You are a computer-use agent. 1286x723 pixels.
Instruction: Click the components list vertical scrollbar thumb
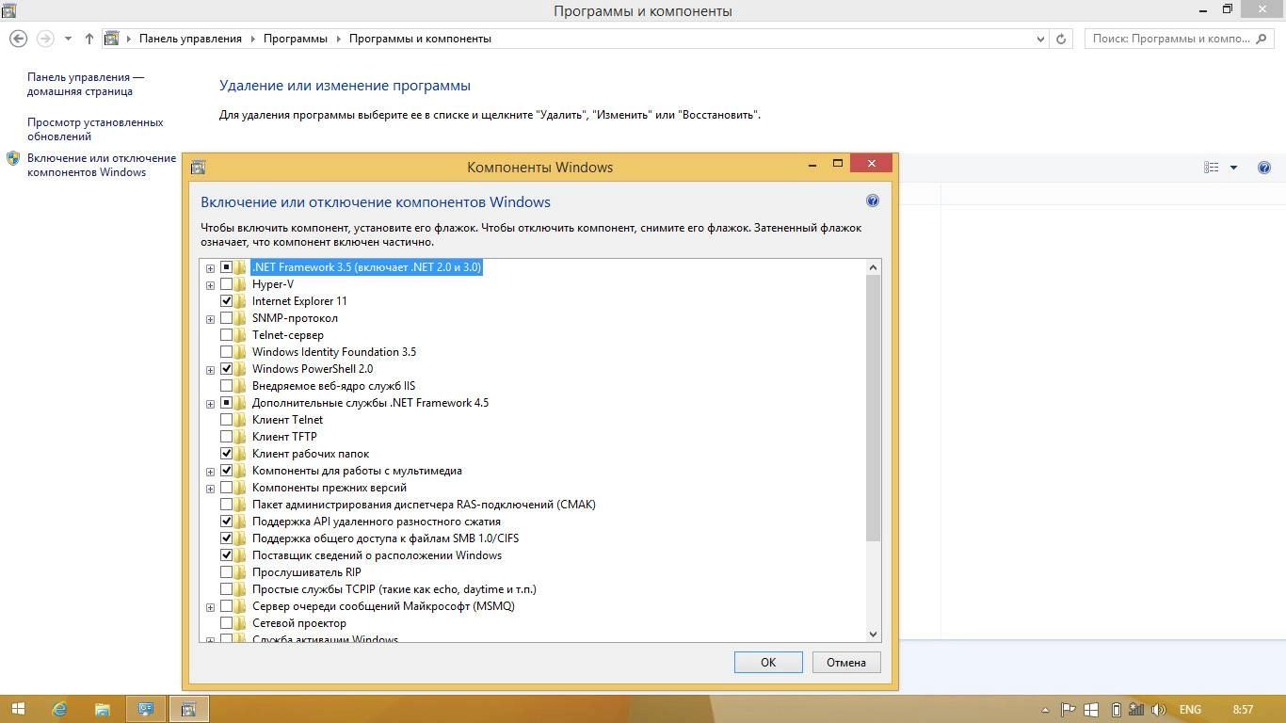tap(873, 409)
